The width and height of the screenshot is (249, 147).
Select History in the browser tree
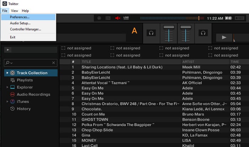[24, 109]
